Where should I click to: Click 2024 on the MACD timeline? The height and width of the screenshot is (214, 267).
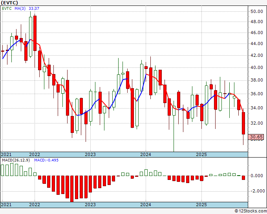point(146,205)
